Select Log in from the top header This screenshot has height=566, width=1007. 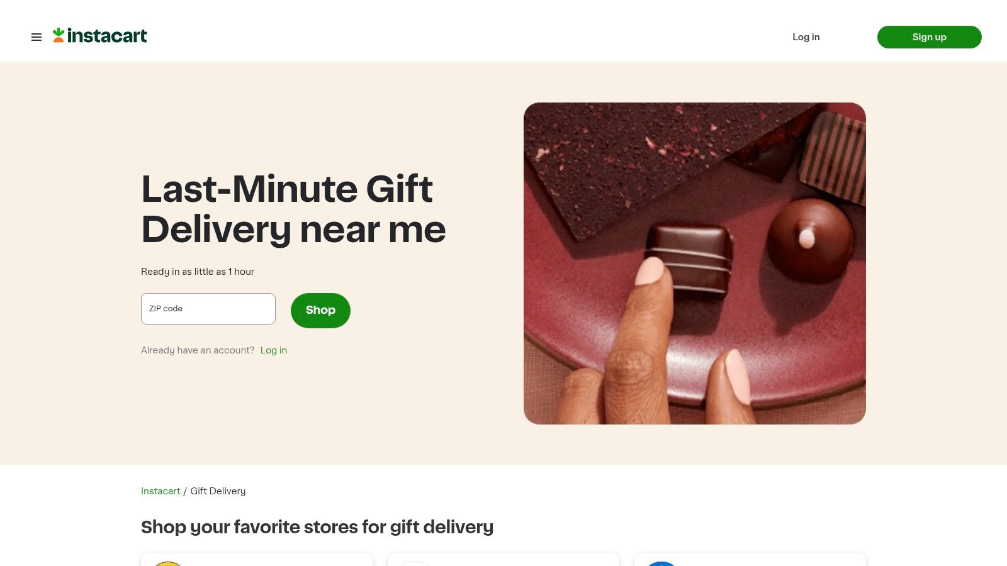806,37
